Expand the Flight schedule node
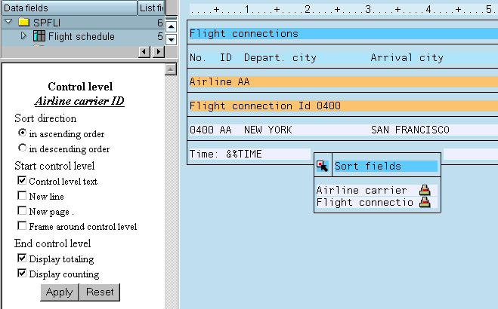The height and width of the screenshot is (309, 498). tap(23, 36)
